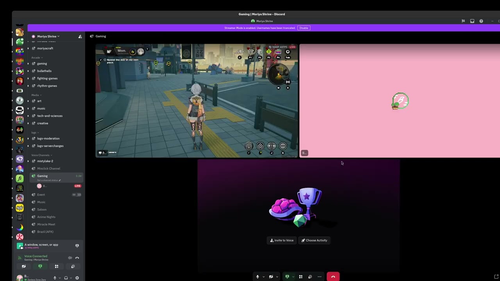This screenshot has width=500, height=281.
Task: Click the Voice Connected status text
Action: [x=36, y=256]
